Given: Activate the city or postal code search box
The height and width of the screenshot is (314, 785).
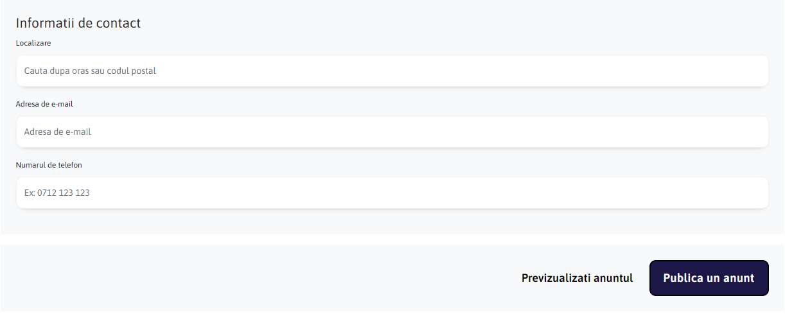Looking at the screenshot, I should coord(392,71).
